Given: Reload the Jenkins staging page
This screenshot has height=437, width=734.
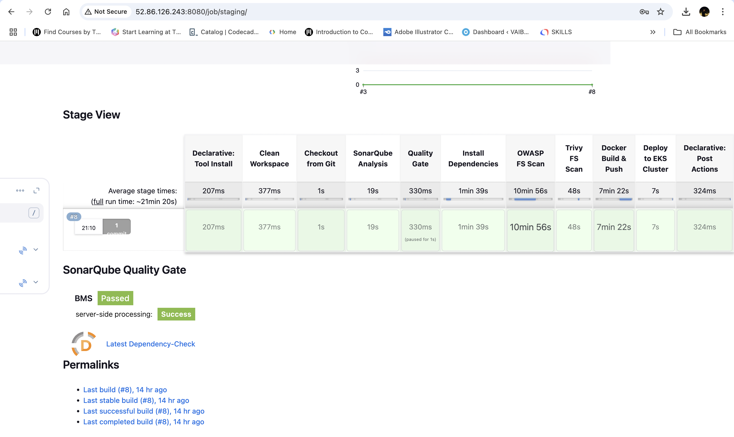Looking at the screenshot, I should (48, 12).
